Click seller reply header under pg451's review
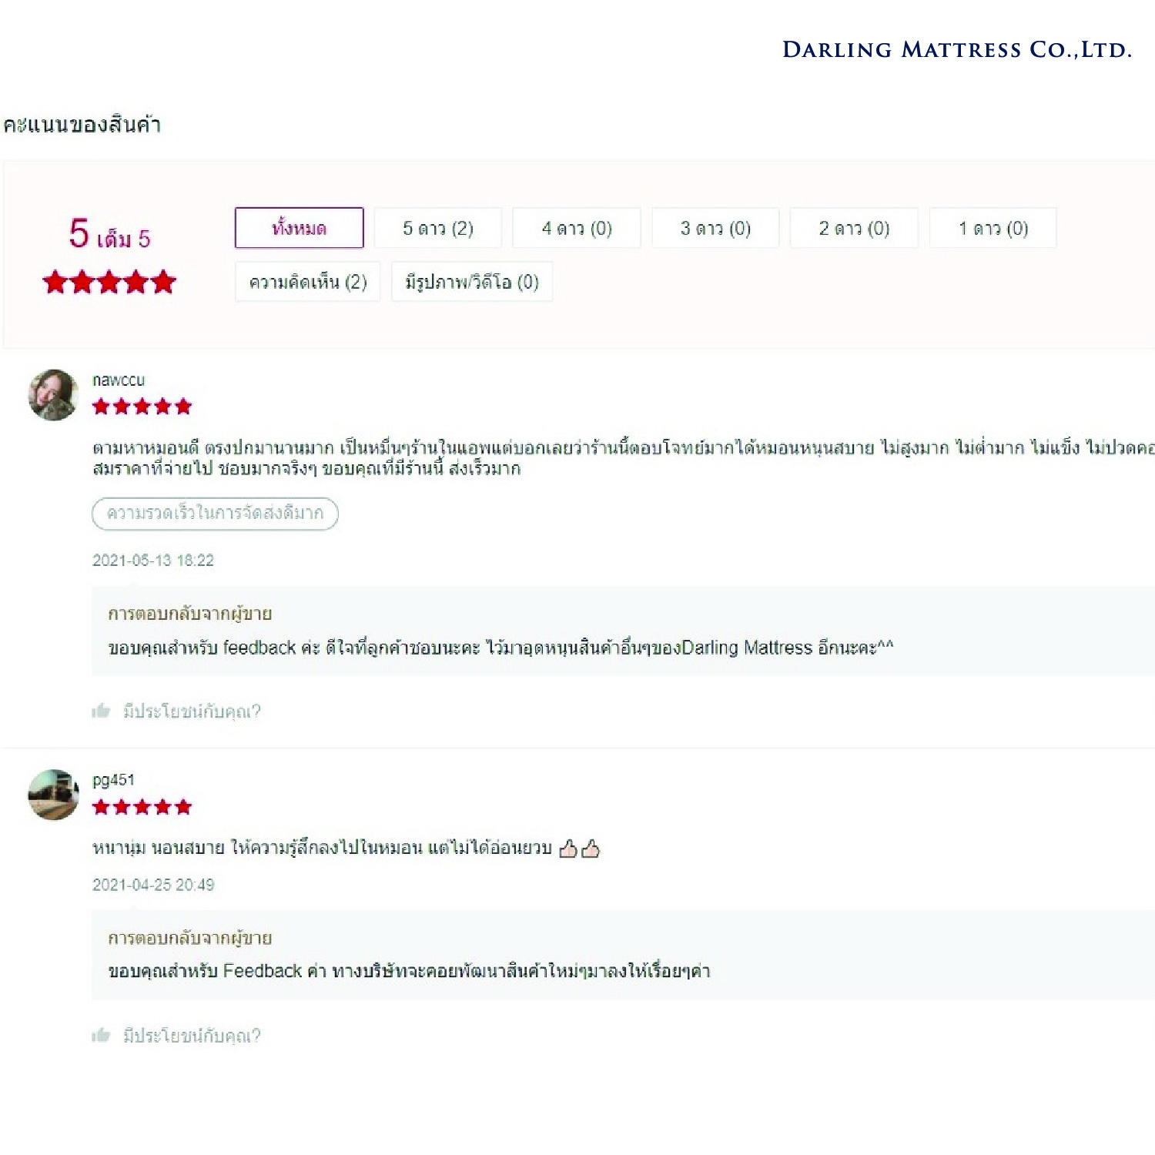 [x=189, y=938]
